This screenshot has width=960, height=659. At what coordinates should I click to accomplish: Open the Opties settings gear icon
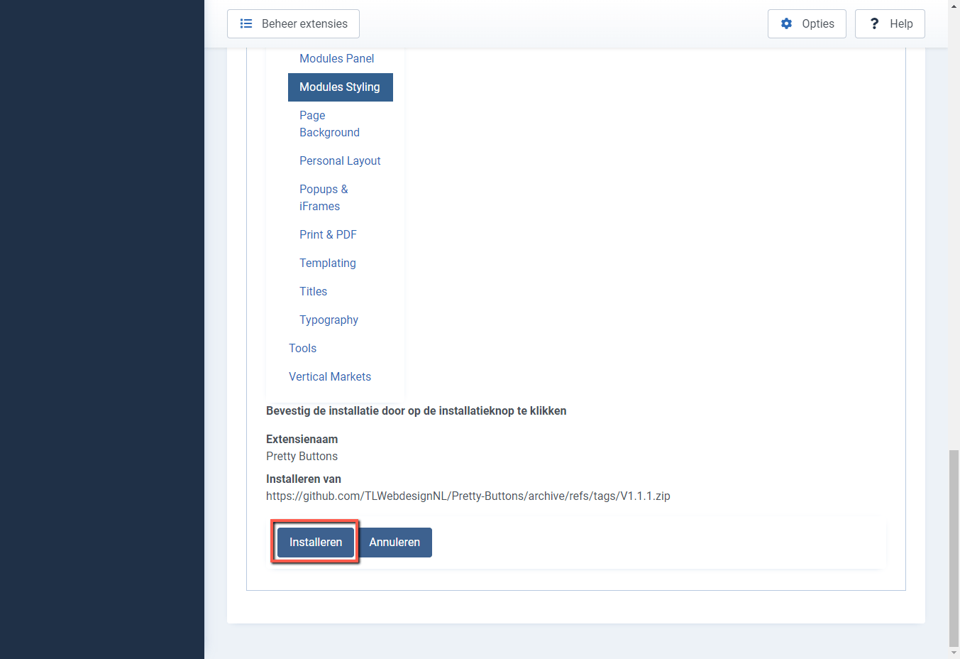[x=786, y=23]
